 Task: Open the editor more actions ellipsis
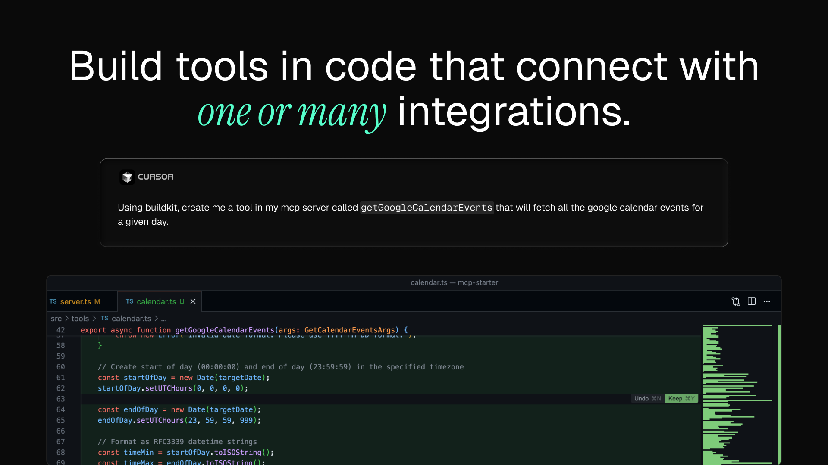[x=767, y=301]
